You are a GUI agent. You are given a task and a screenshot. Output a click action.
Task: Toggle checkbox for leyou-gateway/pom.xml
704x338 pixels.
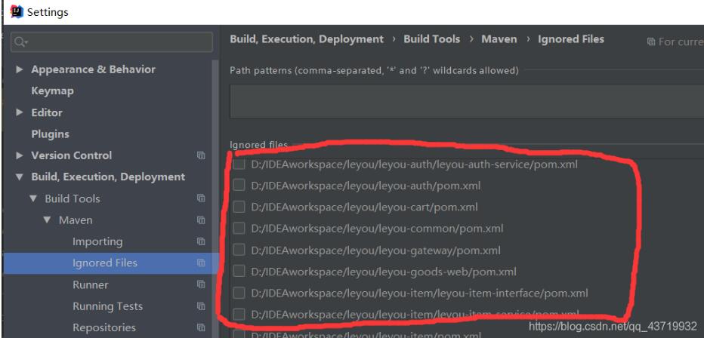[x=239, y=250]
